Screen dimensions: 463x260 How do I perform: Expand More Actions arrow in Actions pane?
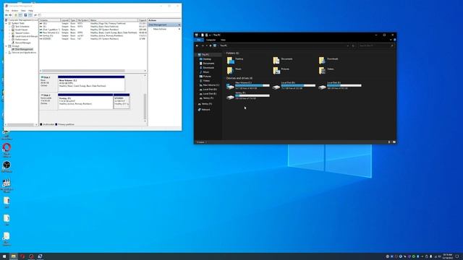point(179,29)
